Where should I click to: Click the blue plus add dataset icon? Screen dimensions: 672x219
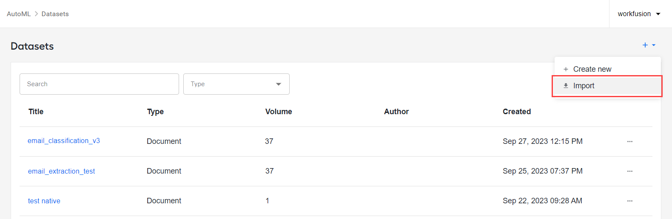645,45
